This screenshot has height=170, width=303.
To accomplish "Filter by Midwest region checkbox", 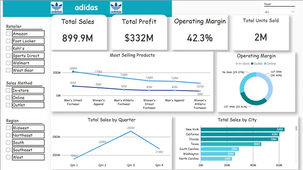I will tap(8, 128).
